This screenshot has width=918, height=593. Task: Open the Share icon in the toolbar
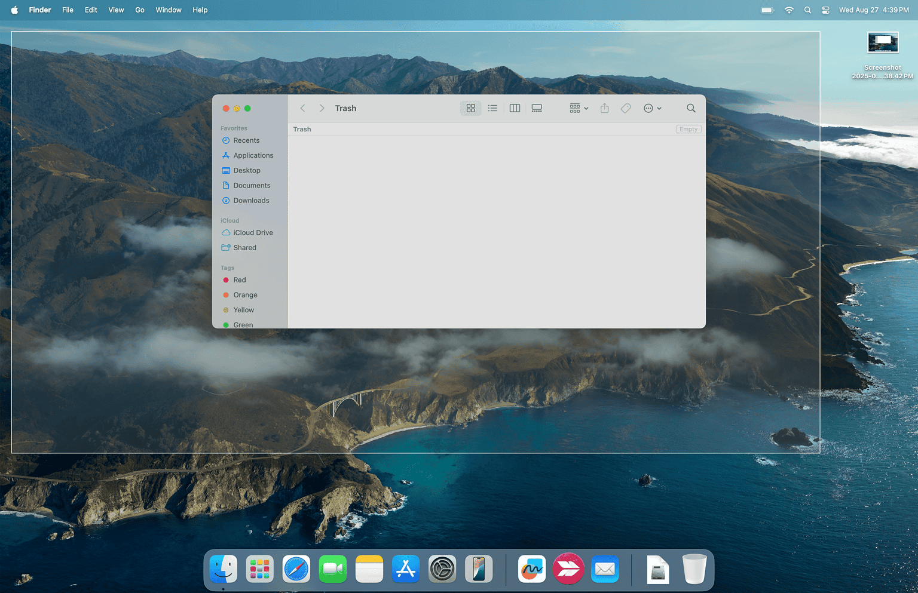coord(604,108)
